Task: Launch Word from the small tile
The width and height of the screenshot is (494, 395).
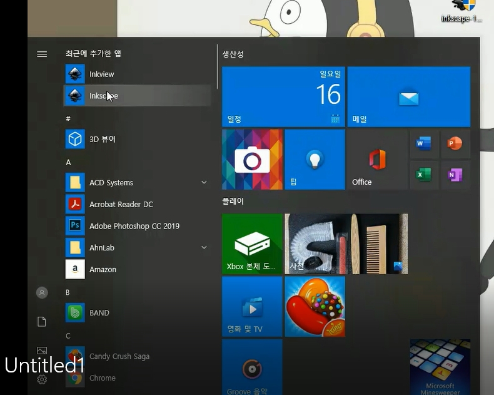Action: (423, 143)
